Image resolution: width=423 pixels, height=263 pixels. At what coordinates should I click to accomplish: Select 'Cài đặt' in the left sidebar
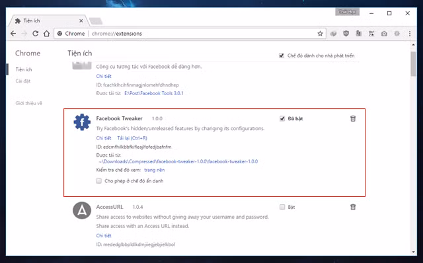click(23, 81)
